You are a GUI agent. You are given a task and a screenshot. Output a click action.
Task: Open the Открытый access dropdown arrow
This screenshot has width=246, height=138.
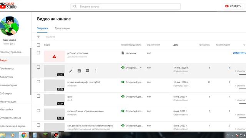click(141, 68)
